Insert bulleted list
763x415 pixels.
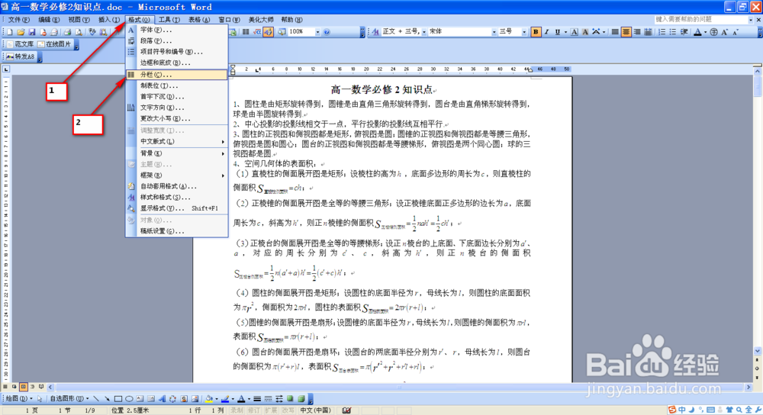(672, 31)
